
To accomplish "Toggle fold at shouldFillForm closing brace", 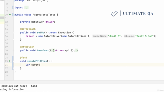I will point(14,68).
